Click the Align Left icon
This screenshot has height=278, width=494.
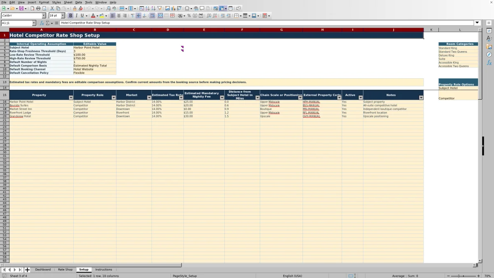pos(113,16)
